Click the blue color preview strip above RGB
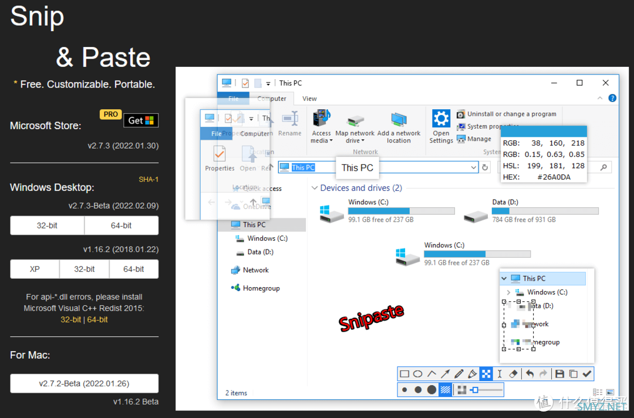Screen dimensions: 634x418 (544, 132)
